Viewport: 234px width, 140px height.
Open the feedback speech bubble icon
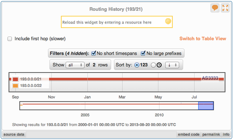[x=215, y=8]
